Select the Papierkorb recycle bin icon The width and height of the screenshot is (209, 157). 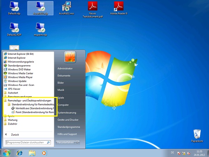[x=197, y=136]
